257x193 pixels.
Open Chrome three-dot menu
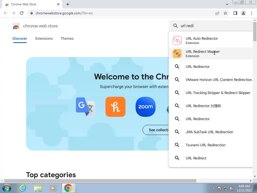point(251,13)
